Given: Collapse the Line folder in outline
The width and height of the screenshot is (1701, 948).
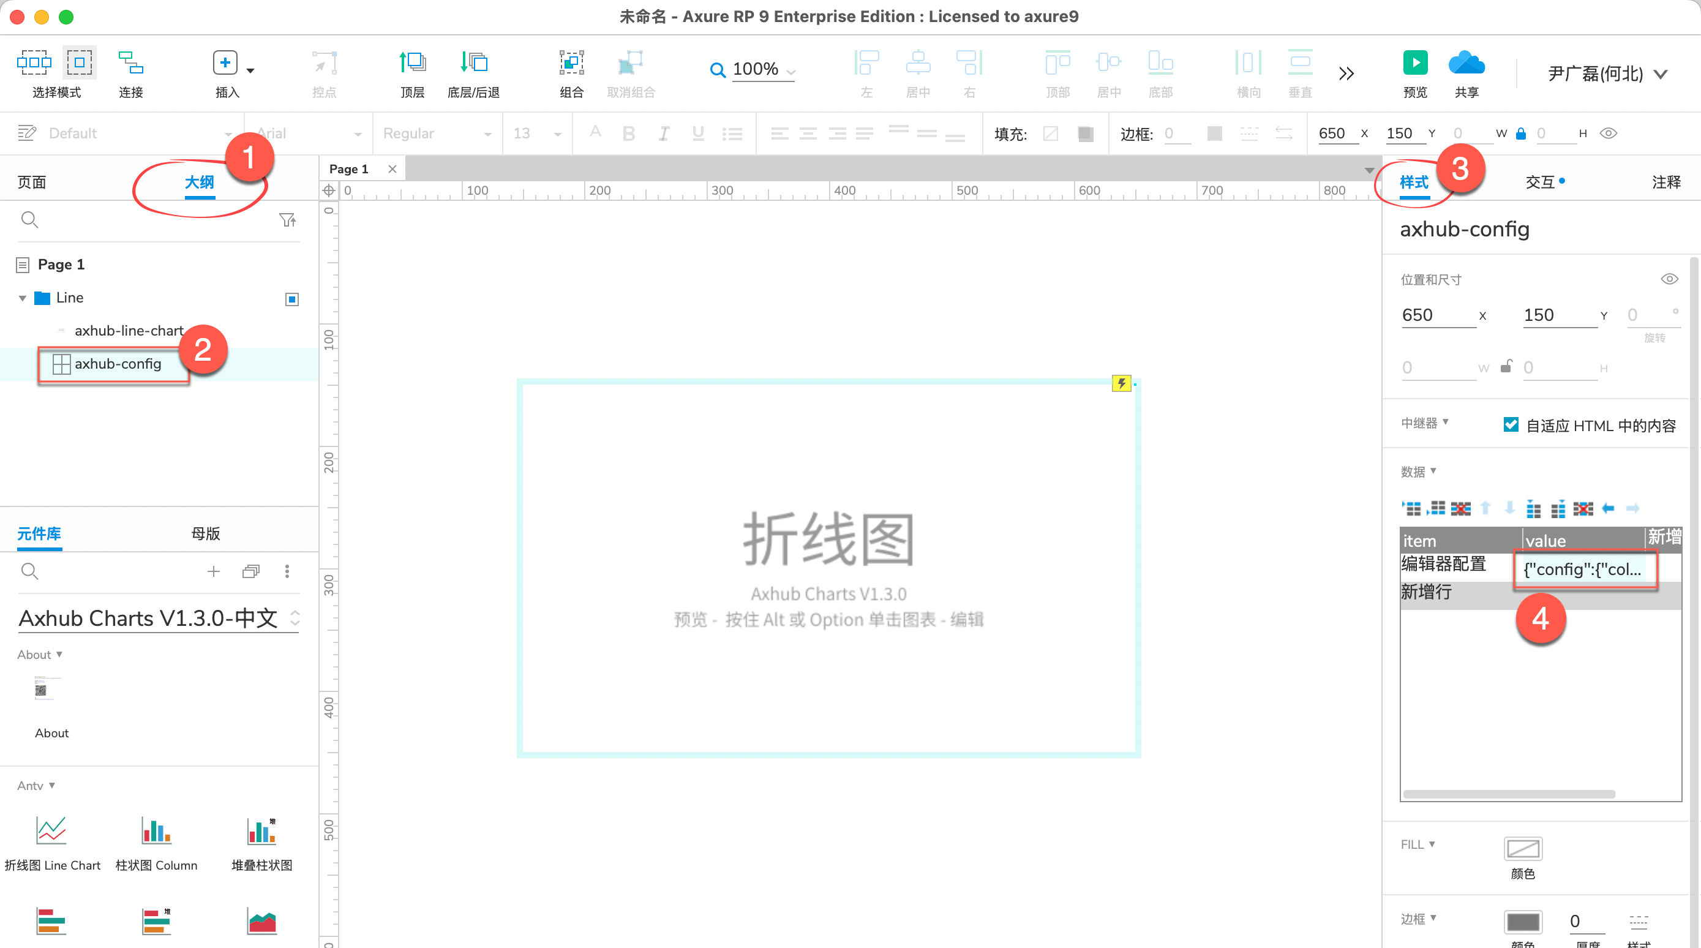Looking at the screenshot, I should (22, 298).
